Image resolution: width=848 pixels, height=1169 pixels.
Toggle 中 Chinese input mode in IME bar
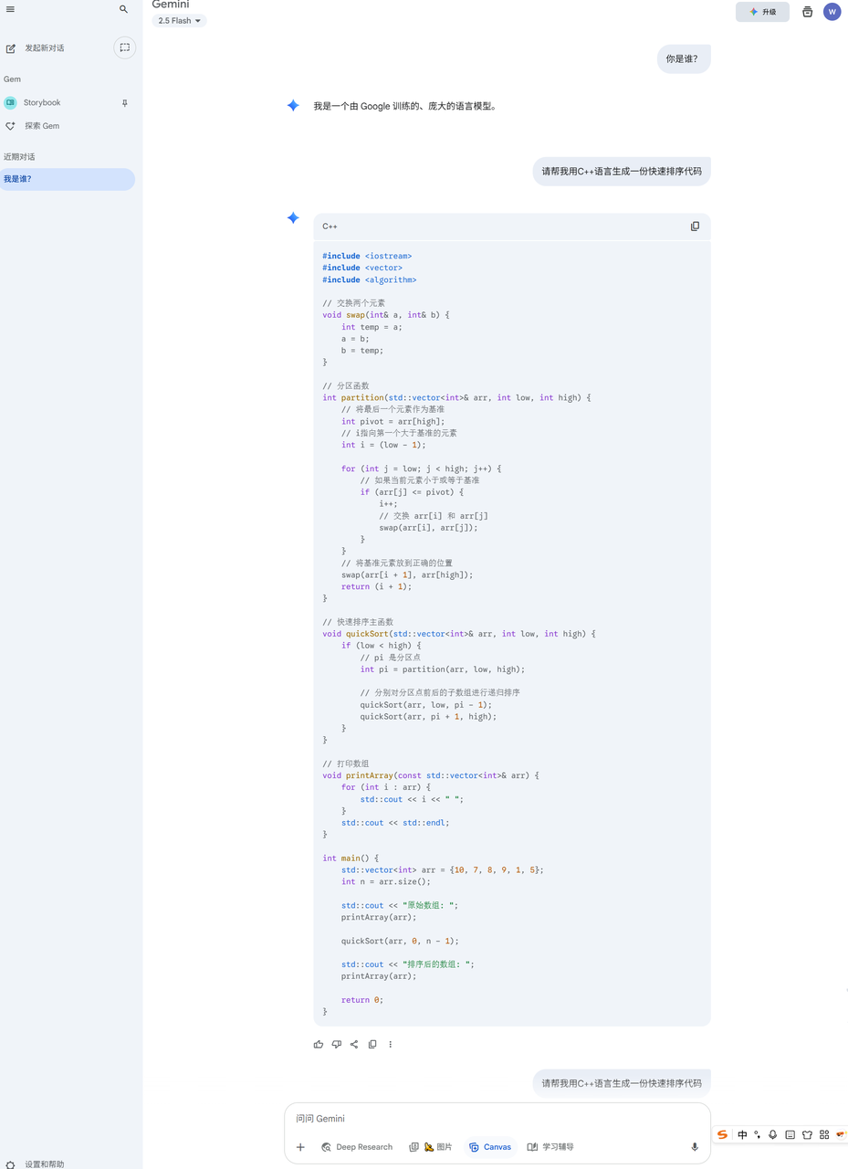click(x=742, y=1134)
